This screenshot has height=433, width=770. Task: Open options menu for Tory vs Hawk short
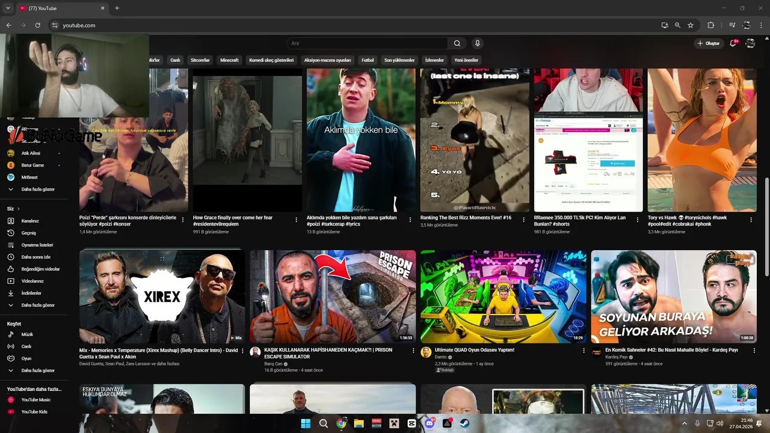tap(751, 220)
